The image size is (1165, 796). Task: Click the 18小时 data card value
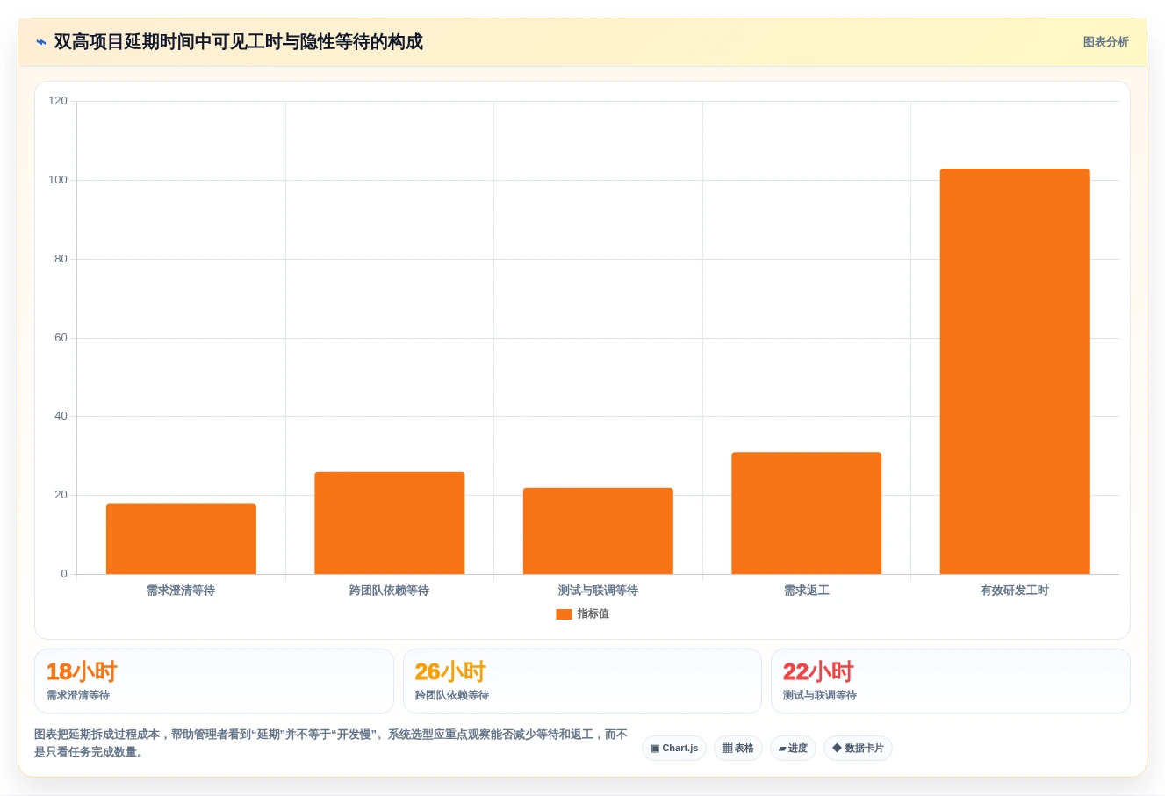click(x=82, y=672)
